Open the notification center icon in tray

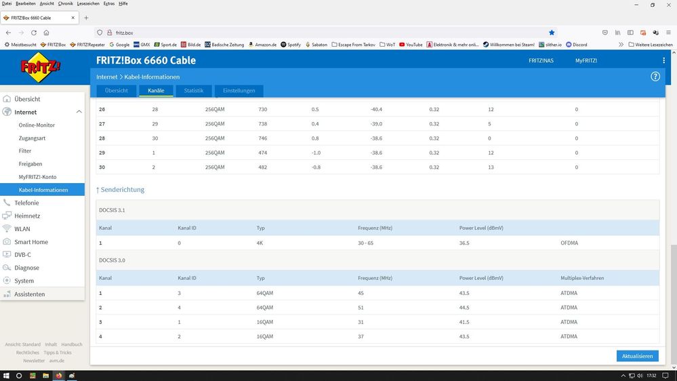point(665,376)
